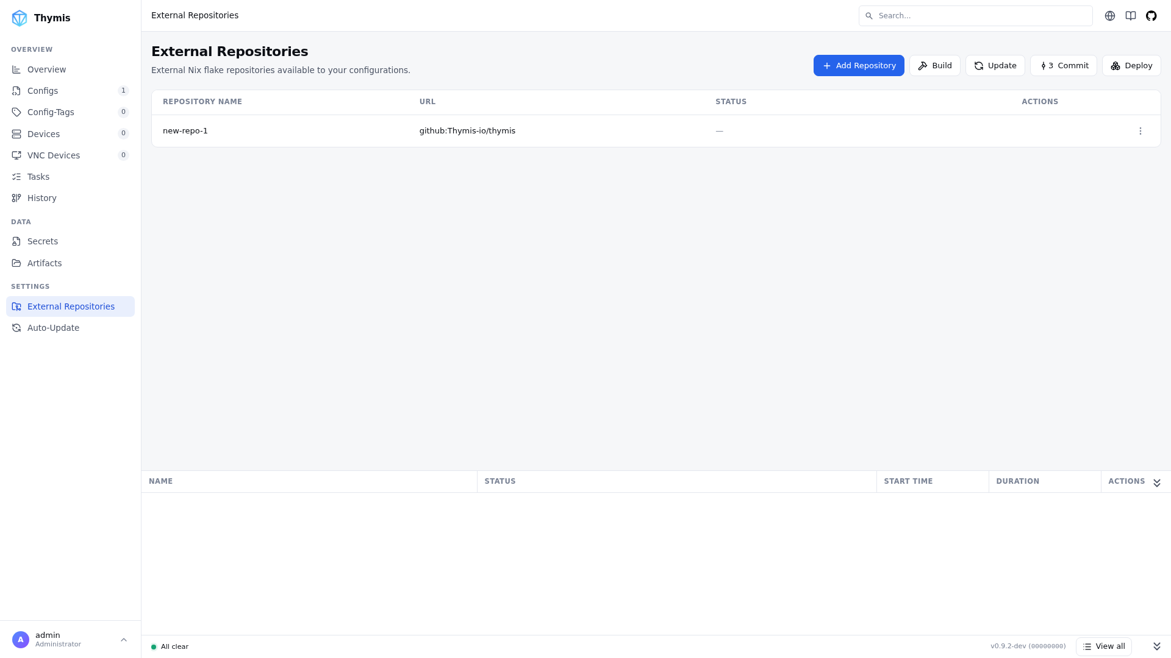The image size is (1171, 658).
Task: Click the Update button
Action: (x=995, y=66)
